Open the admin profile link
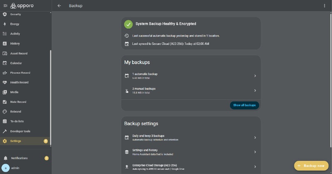The width and height of the screenshot is (332, 174). pyautogui.click(x=25, y=168)
